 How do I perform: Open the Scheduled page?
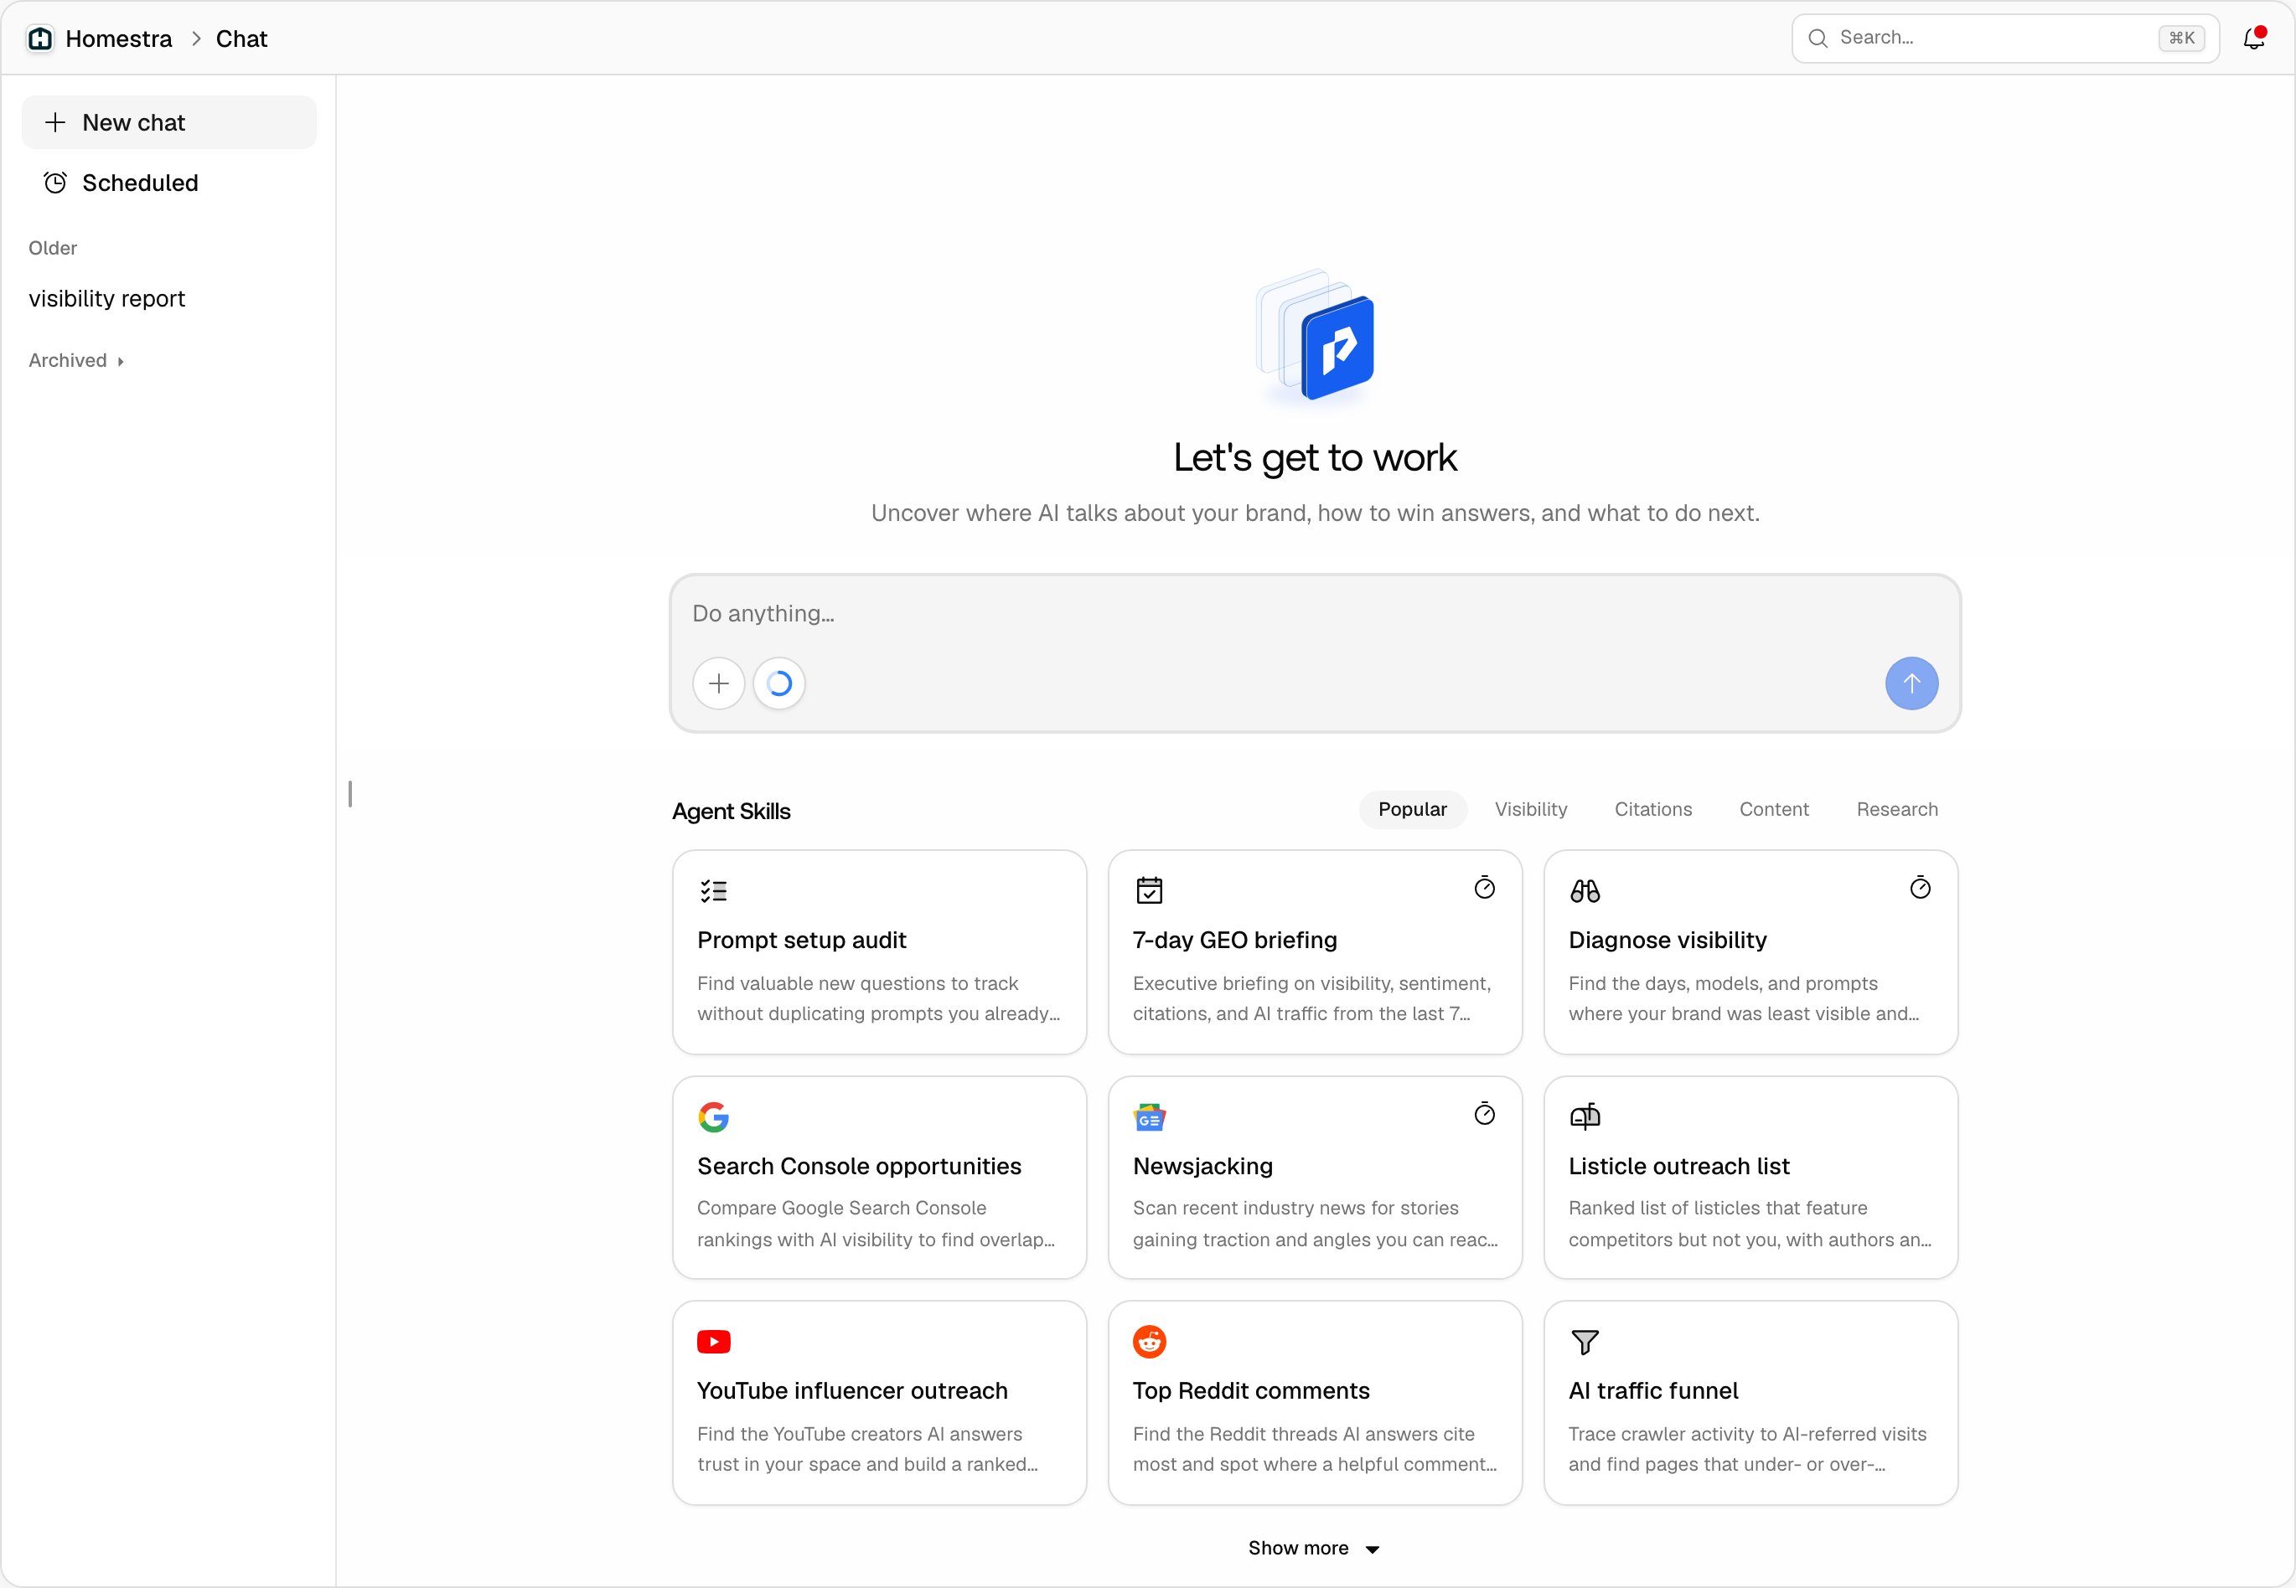coord(169,183)
